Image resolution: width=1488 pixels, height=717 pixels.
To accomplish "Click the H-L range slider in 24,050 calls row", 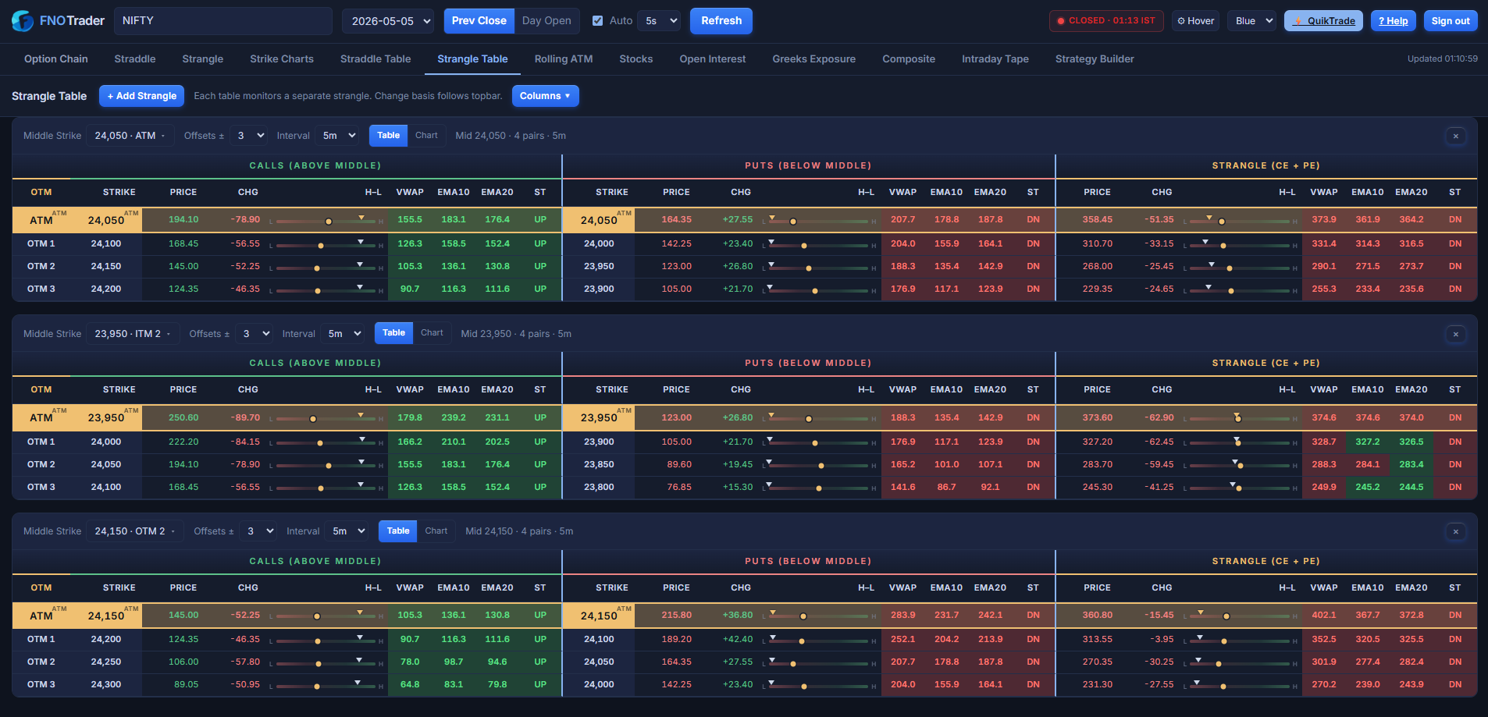I will (326, 221).
